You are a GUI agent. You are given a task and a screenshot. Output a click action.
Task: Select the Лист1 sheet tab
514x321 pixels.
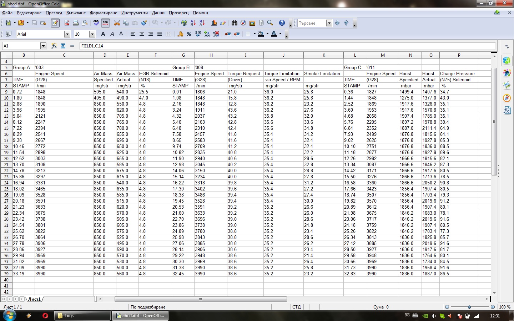35,299
